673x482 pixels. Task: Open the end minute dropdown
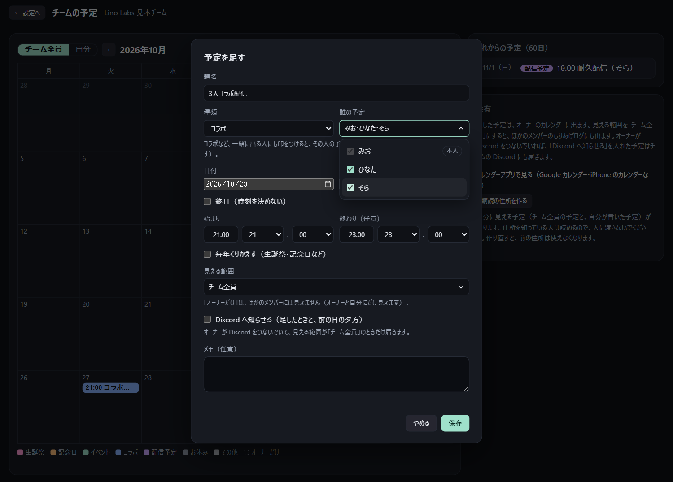[449, 234]
